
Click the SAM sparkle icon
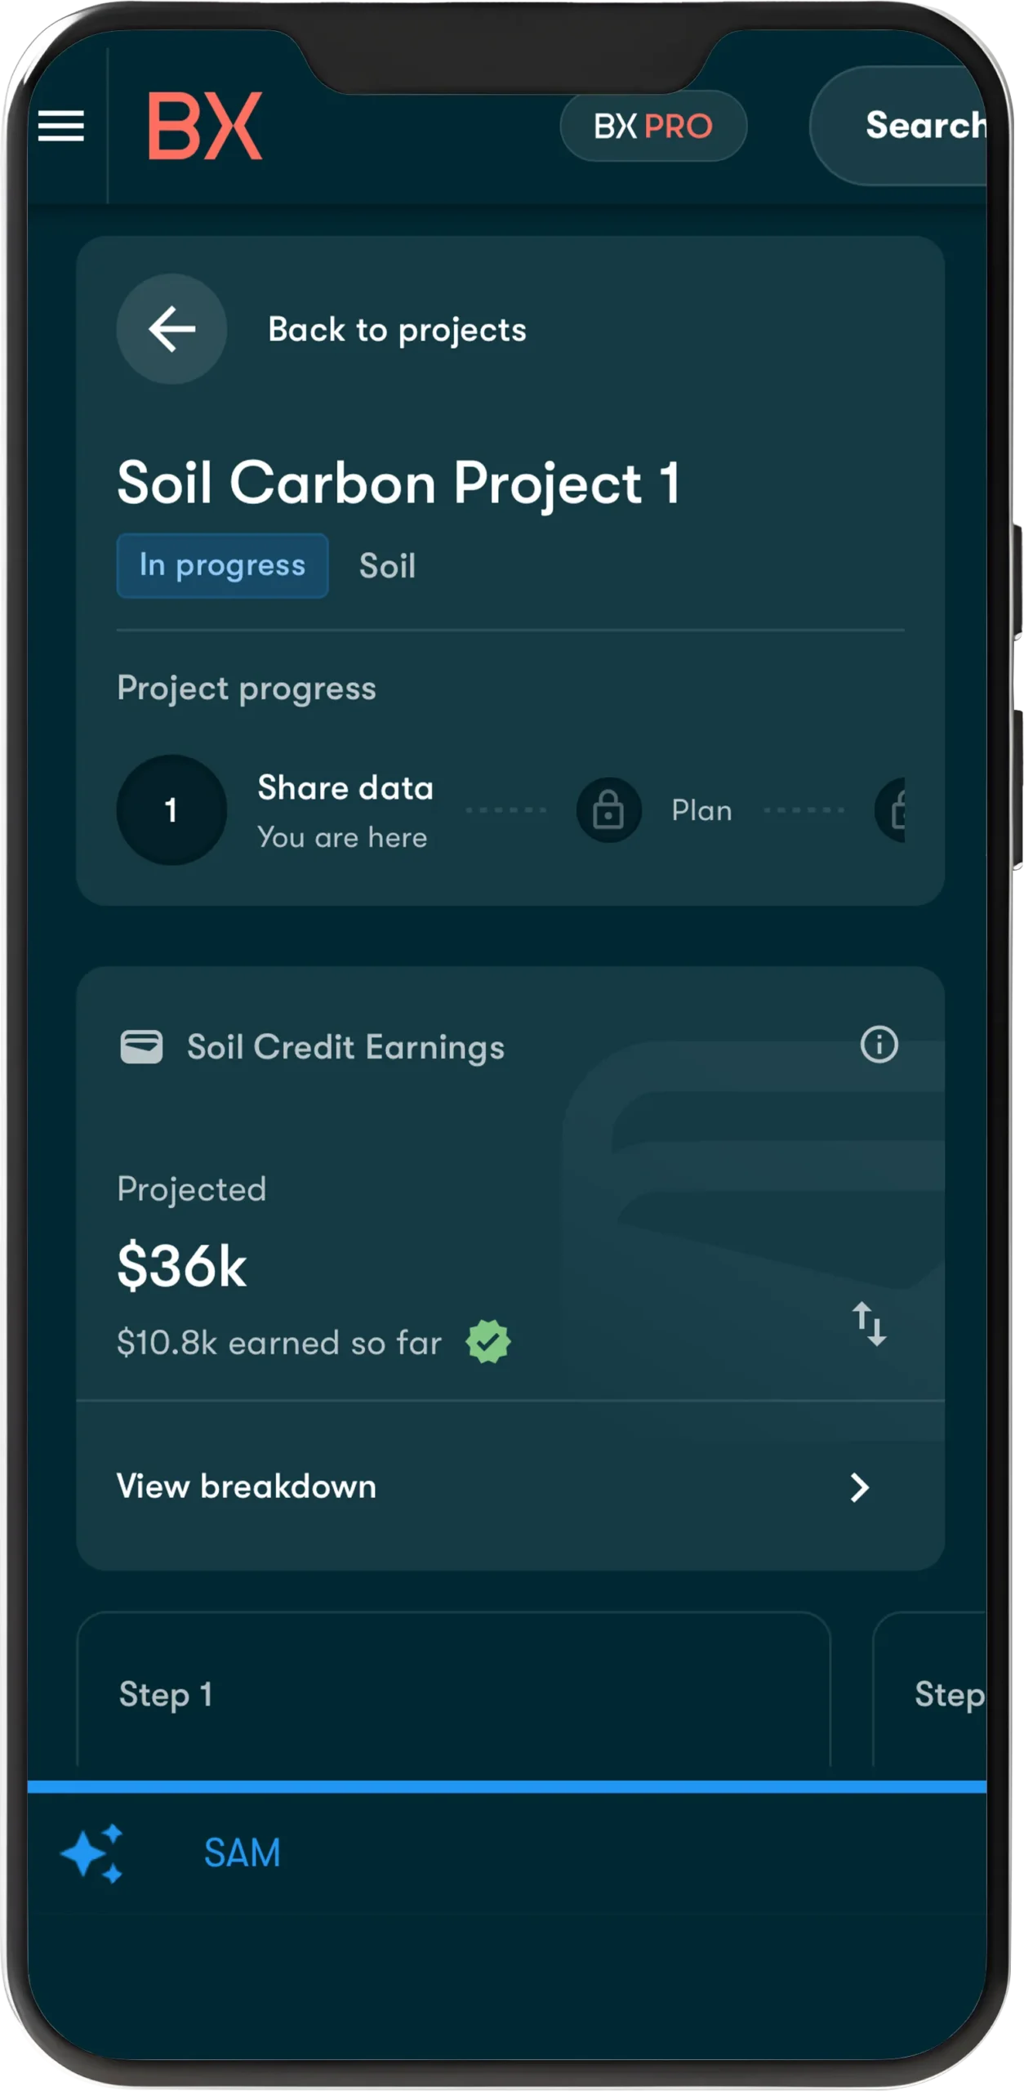[x=92, y=1853]
